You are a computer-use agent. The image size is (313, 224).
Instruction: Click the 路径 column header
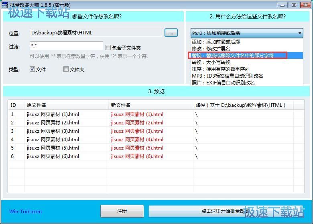(243, 105)
